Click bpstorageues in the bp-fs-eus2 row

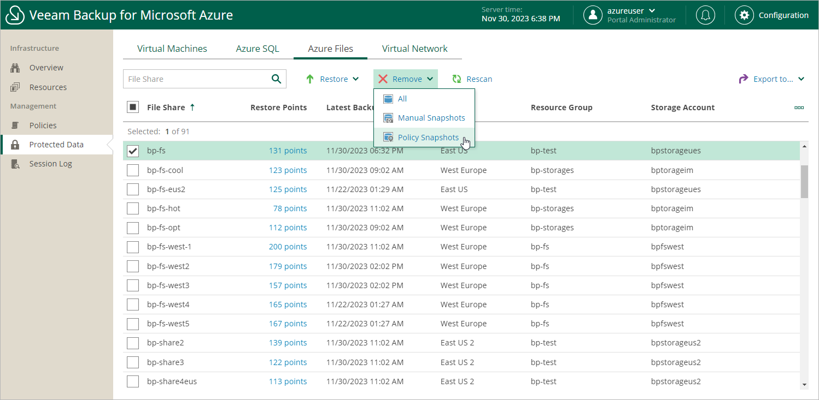(676, 189)
